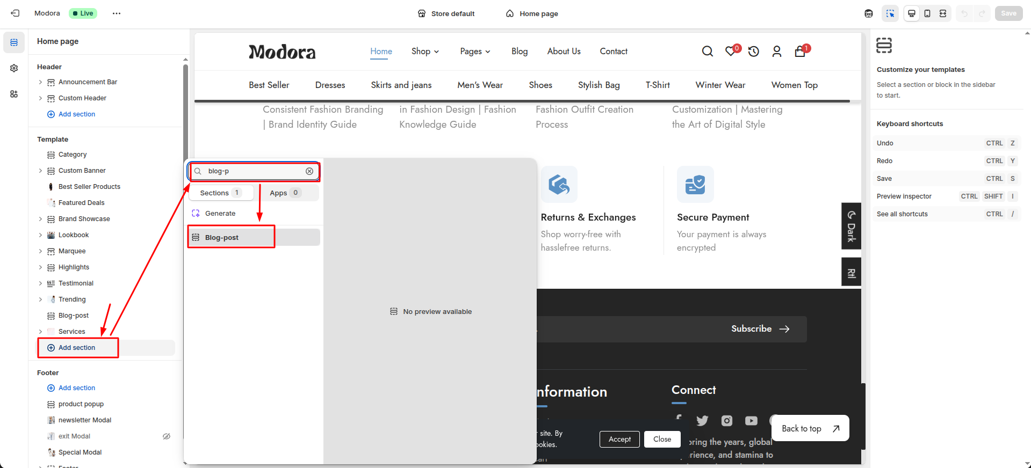Viewport: 1031px width, 468px height.
Task: Click the Home navigation link
Action: (381, 51)
